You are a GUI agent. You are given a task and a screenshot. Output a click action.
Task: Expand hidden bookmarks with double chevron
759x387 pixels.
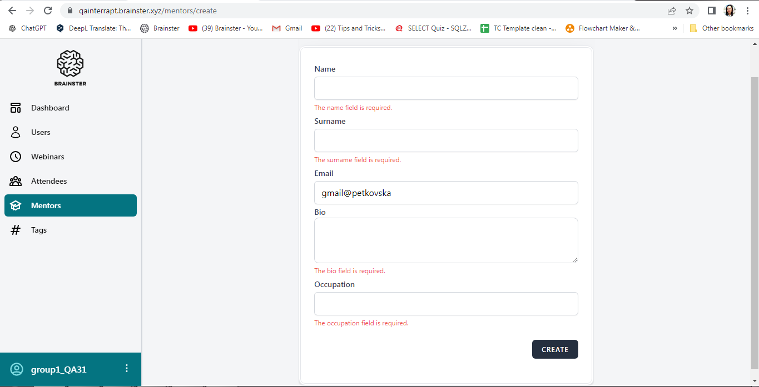[x=675, y=28]
